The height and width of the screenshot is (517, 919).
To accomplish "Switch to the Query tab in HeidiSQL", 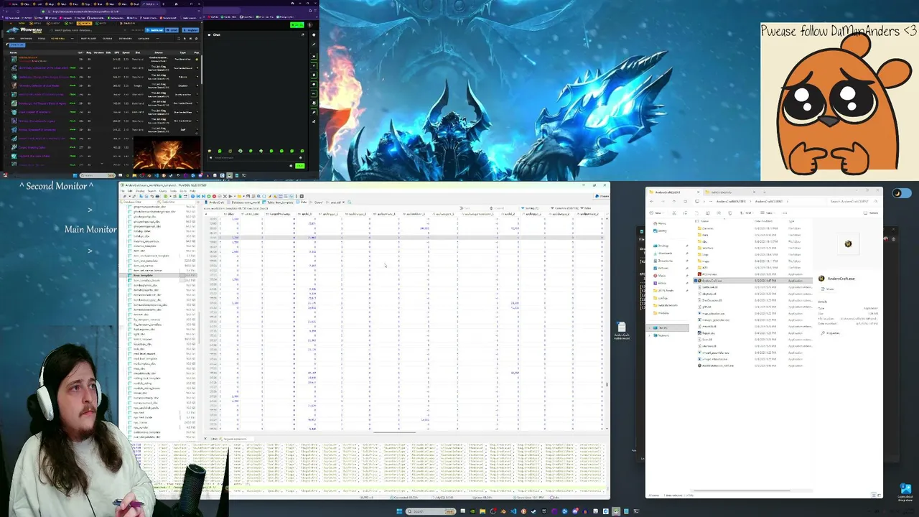I will (x=317, y=202).
